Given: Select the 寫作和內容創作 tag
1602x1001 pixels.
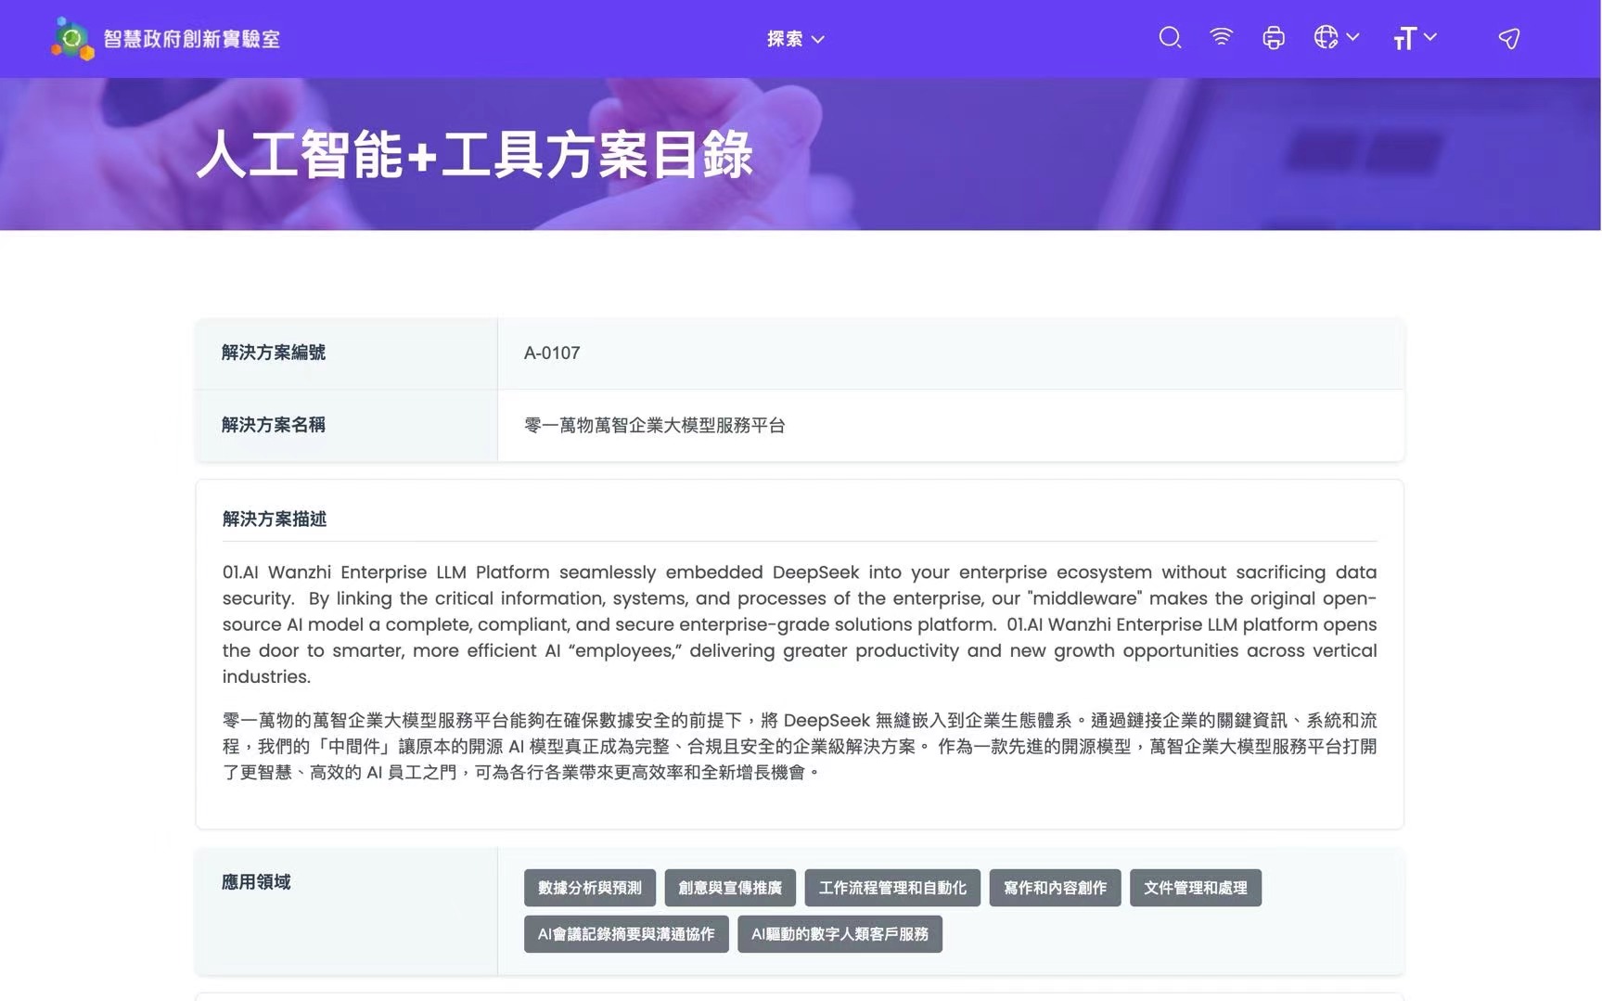Looking at the screenshot, I should pos(1055,888).
